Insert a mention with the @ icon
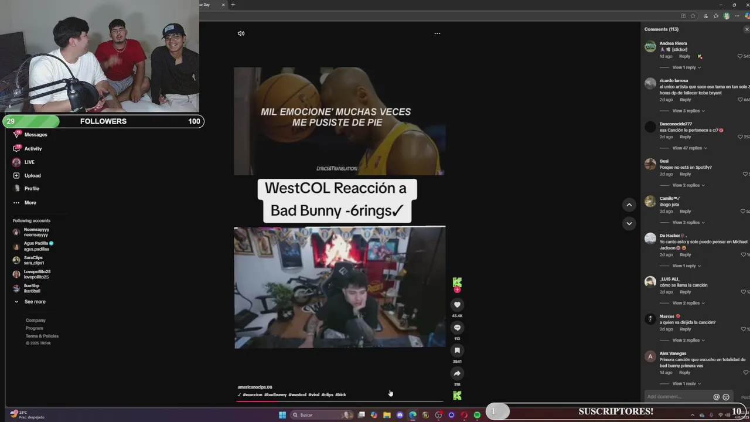750x422 pixels. coord(716,397)
